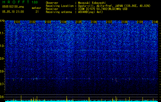Click the 0.7 kHz axis label
This screenshot has width=161, height=102.
point(2,84)
